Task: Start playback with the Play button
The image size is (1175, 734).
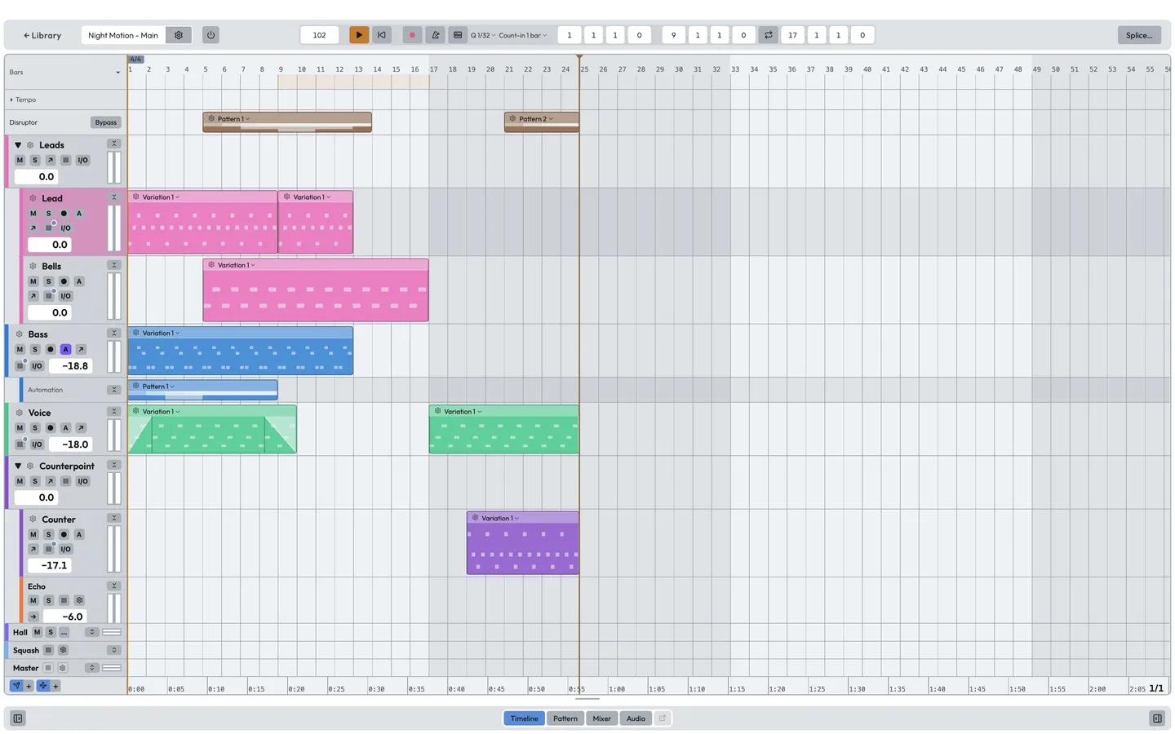Action: [x=359, y=35]
